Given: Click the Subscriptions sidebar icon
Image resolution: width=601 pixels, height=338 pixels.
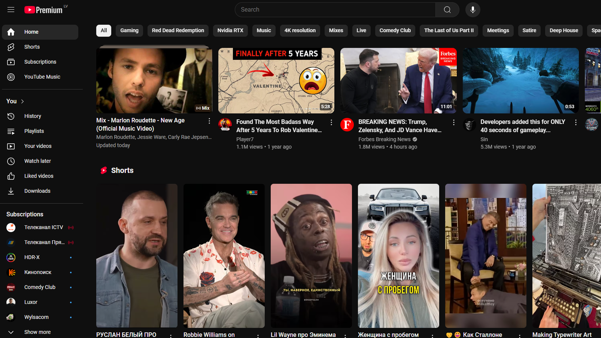Looking at the screenshot, I should point(11,62).
